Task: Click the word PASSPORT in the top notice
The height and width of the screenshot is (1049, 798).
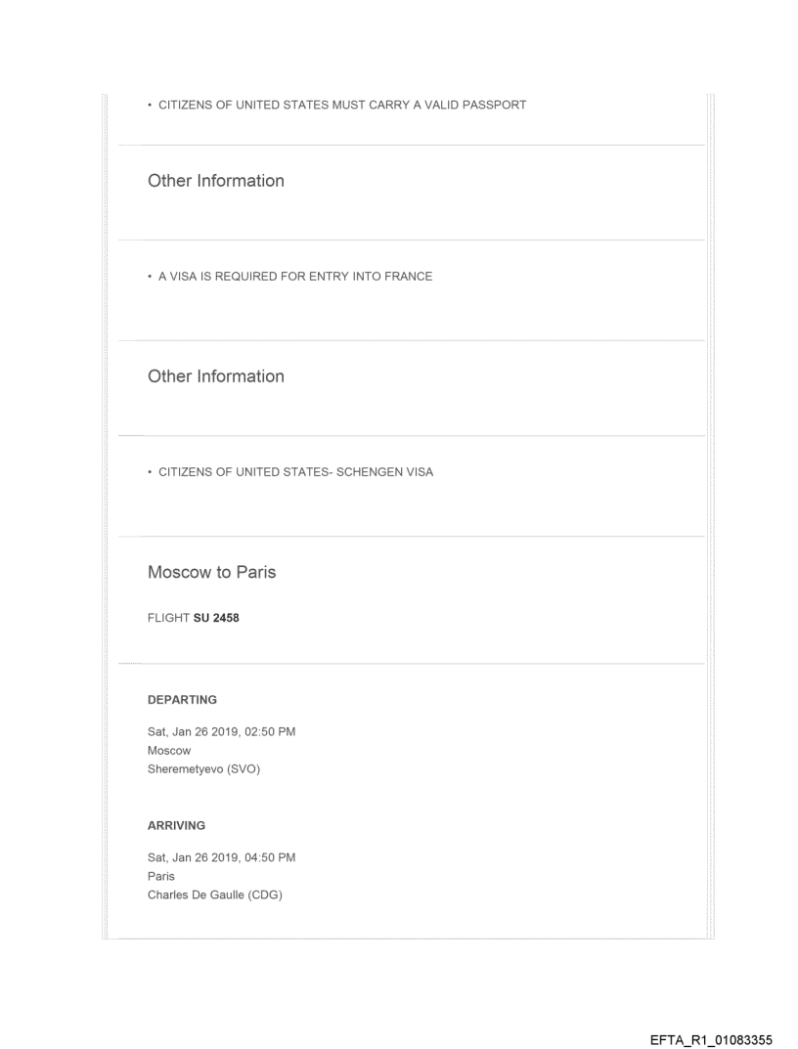Action: point(494,105)
